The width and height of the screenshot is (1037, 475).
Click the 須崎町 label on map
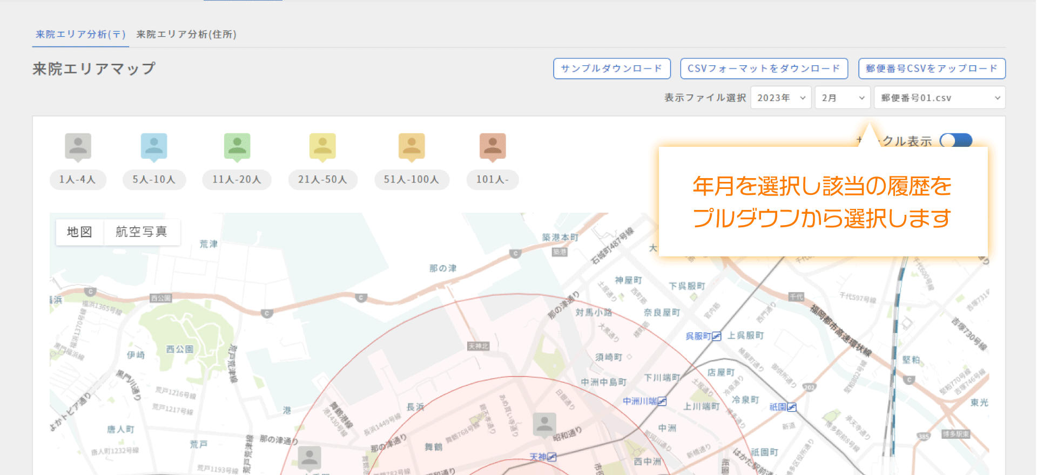[609, 357]
